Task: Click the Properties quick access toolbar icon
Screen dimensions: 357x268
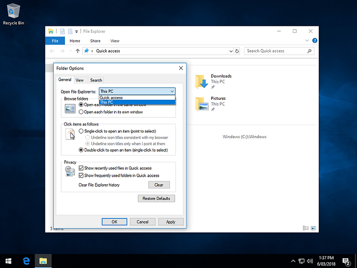Action: [62, 31]
